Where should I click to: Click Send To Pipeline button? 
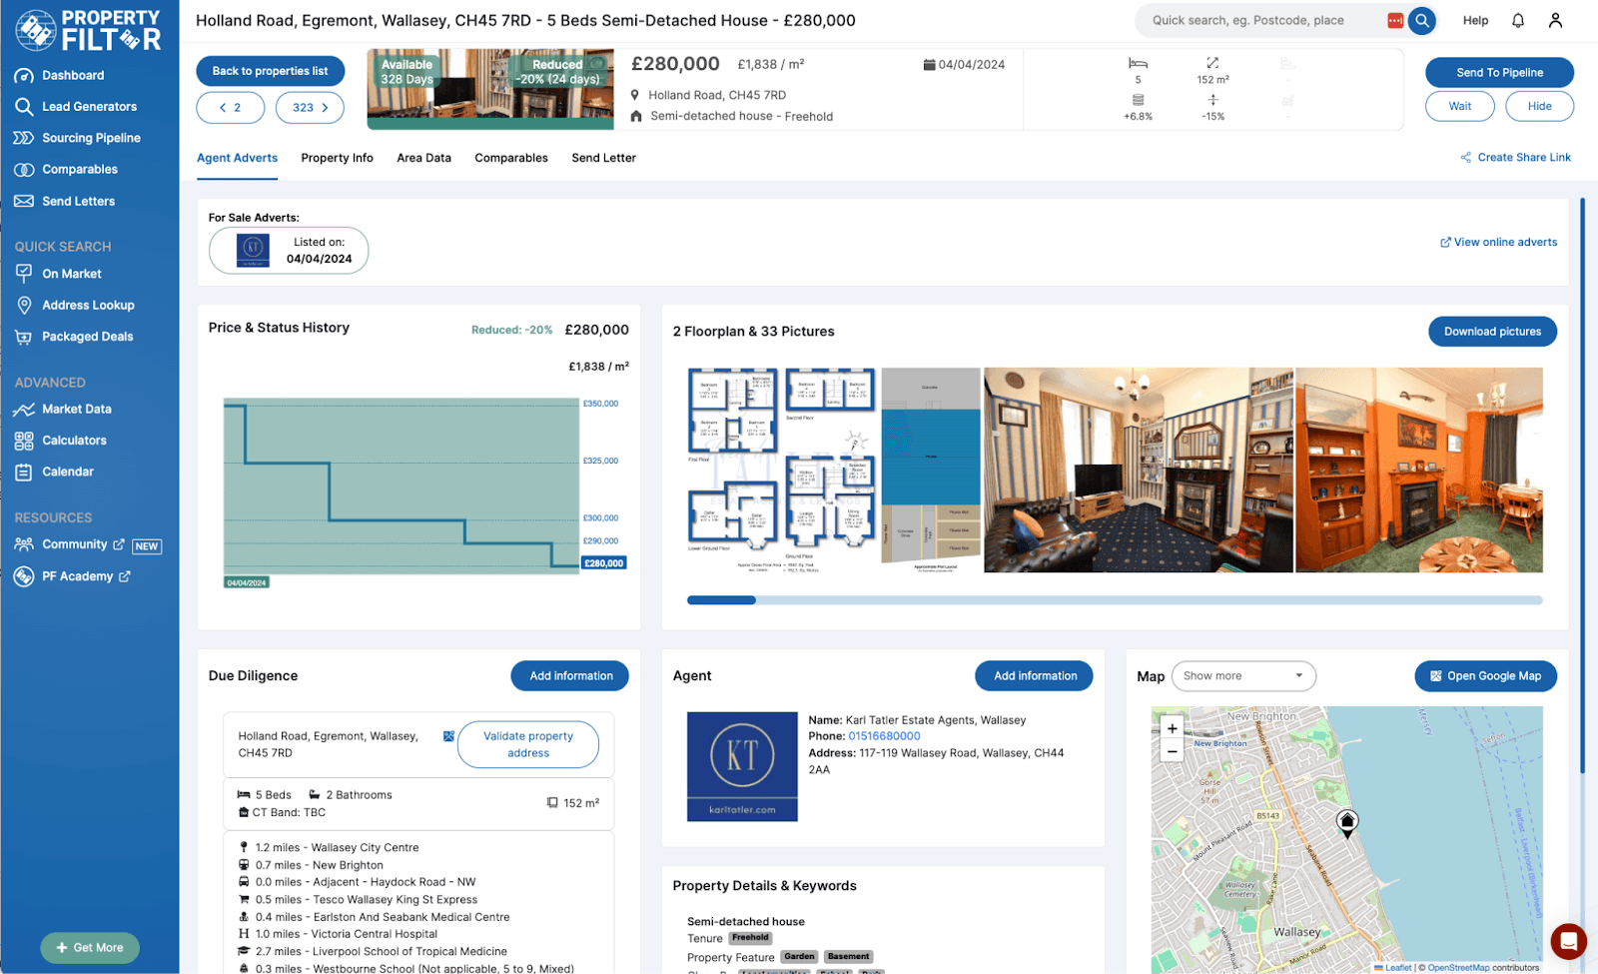click(x=1499, y=72)
